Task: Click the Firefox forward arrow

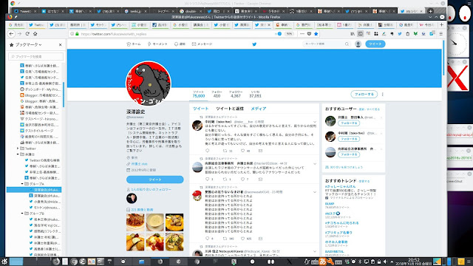Action: coord(19,34)
